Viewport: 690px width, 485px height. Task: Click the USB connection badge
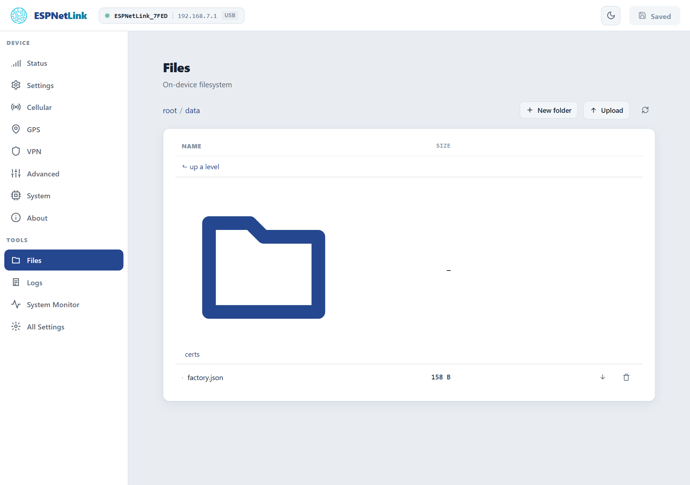click(230, 15)
